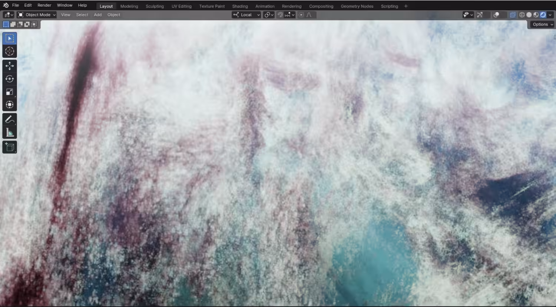Switch to the Animation workspace tab
Image resolution: width=556 pixels, height=307 pixels.
click(265, 6)
